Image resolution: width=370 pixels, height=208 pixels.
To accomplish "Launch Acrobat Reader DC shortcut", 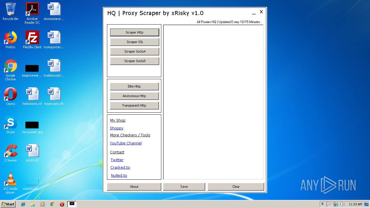I will click(32, 13).
